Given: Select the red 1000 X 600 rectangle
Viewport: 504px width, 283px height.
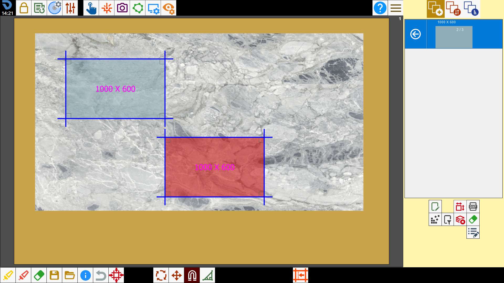Looking at the screenshot, I should [x=214, y=167].
